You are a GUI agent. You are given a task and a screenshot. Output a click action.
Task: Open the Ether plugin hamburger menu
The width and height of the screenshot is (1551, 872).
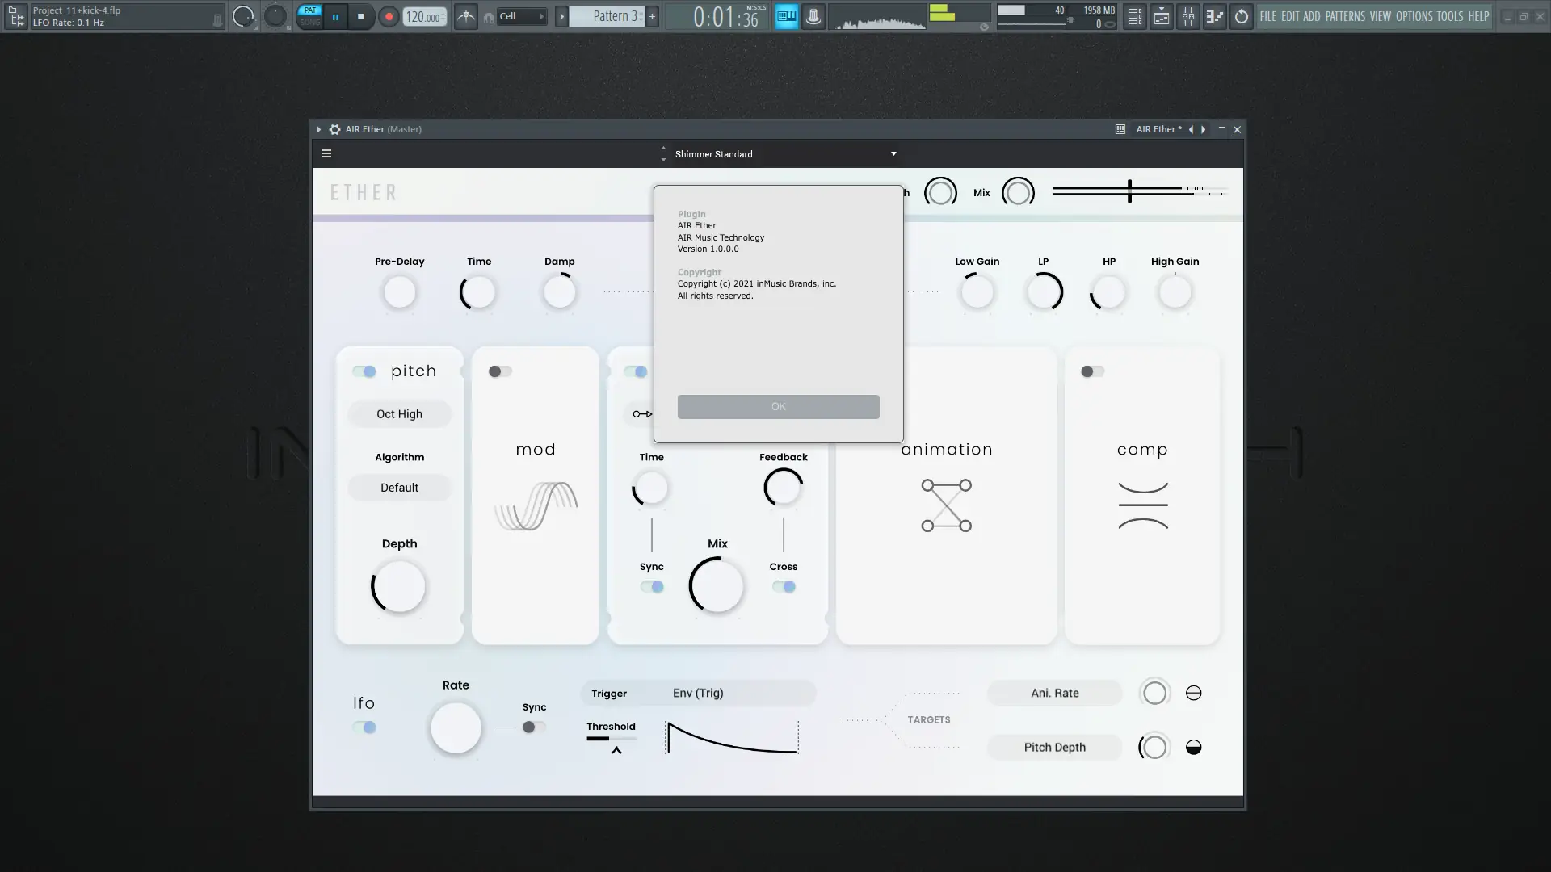click(x=326, y=153)
